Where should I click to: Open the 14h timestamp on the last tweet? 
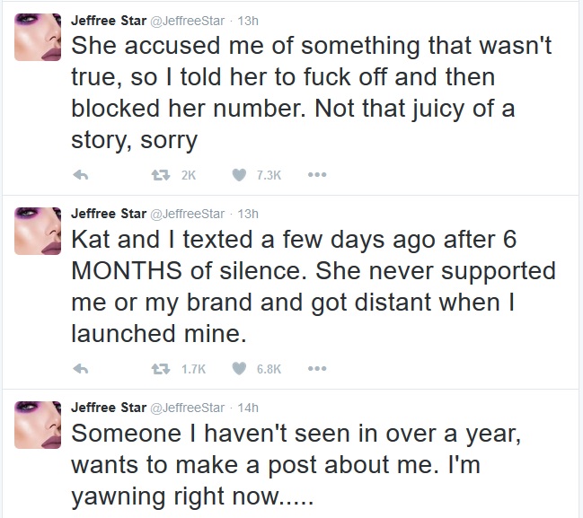tap(248, 407)
